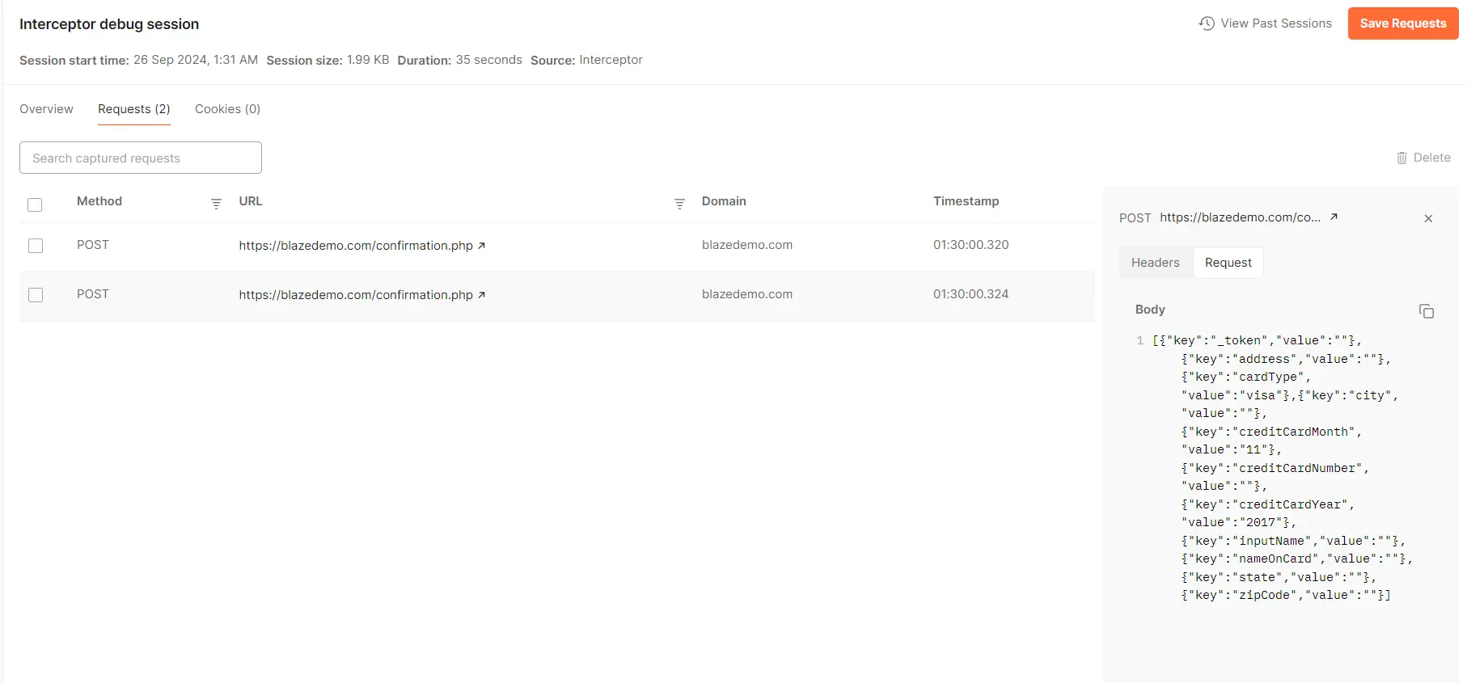Click the zipCode line in body
1467x683 pixels.
(1286, 595)
